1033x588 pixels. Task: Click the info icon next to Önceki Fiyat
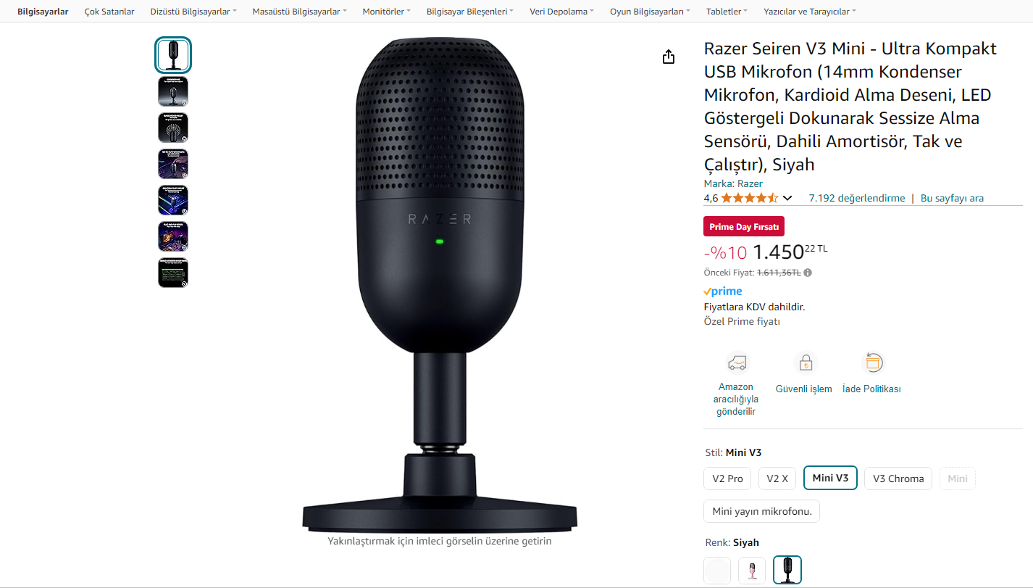[808, 273]
